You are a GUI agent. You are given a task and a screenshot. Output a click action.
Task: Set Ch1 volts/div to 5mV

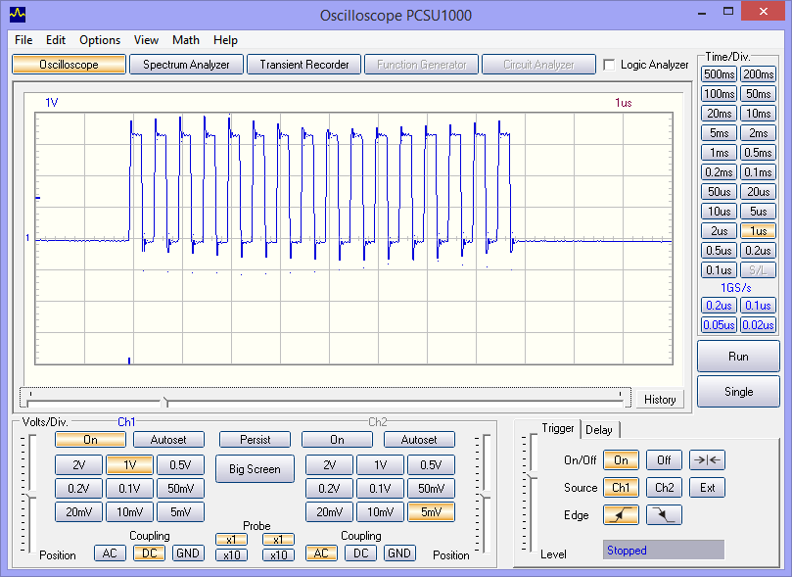pyautogui.click(x=180, y=511)
